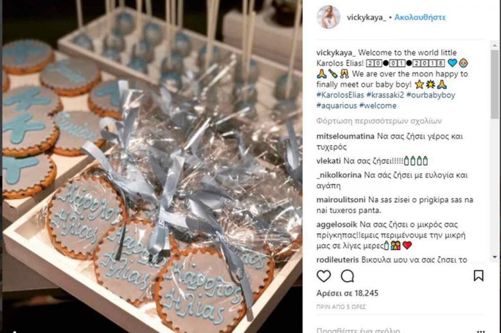View likes list Αρέσει σε 18,245
Screen dimensions: 501x333
(347, 293)
